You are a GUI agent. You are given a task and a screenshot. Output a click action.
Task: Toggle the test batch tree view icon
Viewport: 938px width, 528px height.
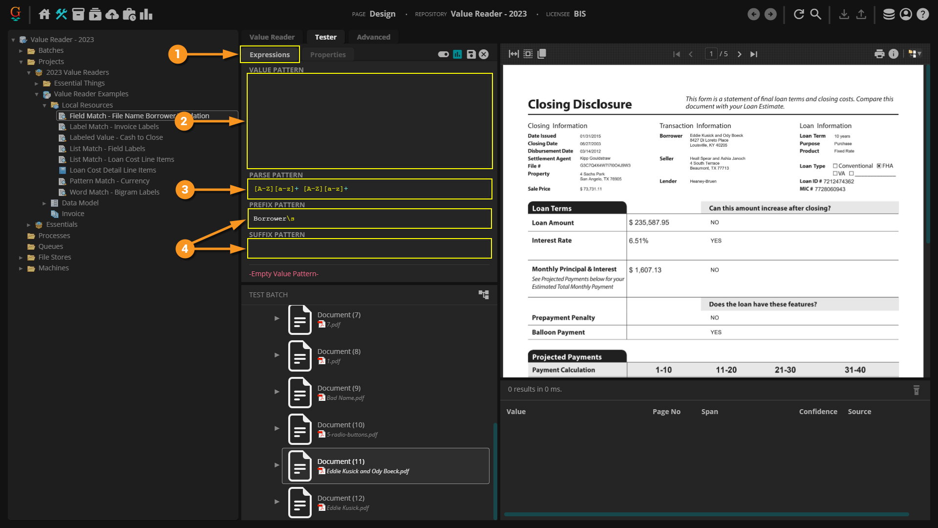(484, 295)
